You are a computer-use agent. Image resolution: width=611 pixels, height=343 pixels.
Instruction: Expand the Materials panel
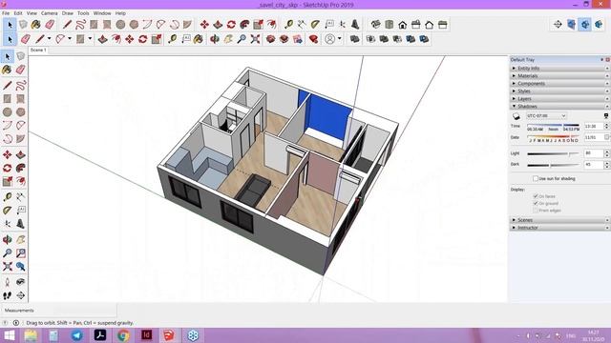[x=559, y=76]
